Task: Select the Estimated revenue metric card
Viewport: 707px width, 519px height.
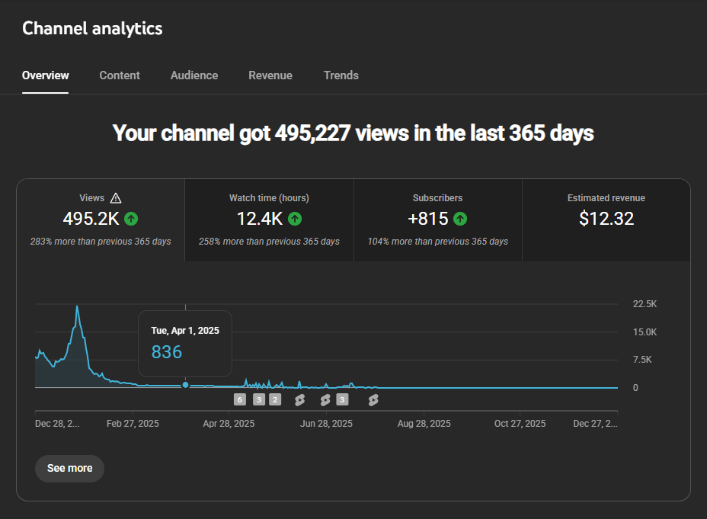Action: [x=606, y=219]
